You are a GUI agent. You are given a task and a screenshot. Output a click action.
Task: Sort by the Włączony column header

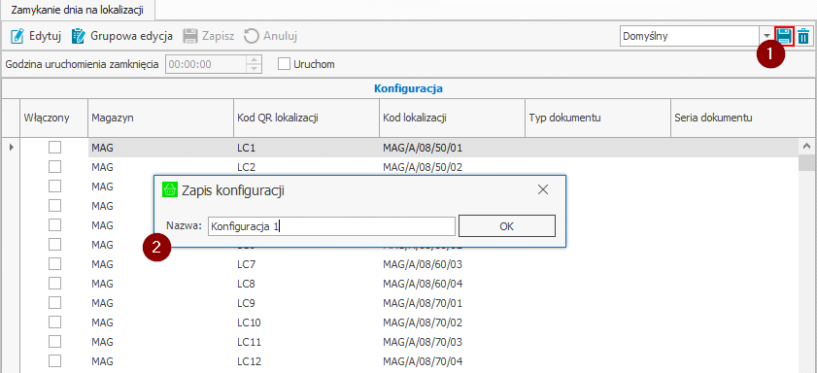click(x=53, y=118)
